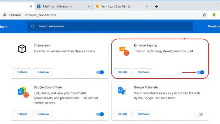The image size is (220, 124).
Task: Click the Google Docs Offline title
Action: pos(48,87)
